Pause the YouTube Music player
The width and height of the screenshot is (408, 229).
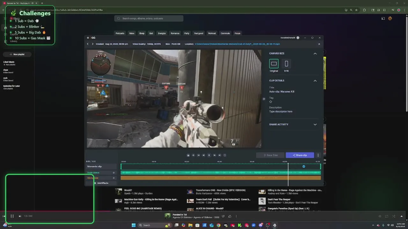[12, 216]
